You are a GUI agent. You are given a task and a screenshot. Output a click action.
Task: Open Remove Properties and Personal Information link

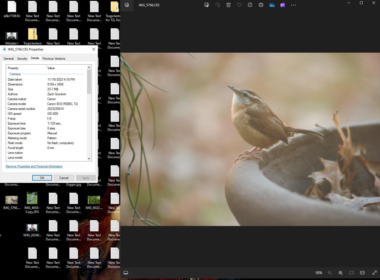point(34,166)
